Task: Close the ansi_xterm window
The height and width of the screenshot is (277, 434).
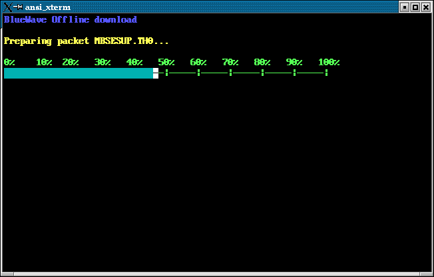Action: (426, 7)
